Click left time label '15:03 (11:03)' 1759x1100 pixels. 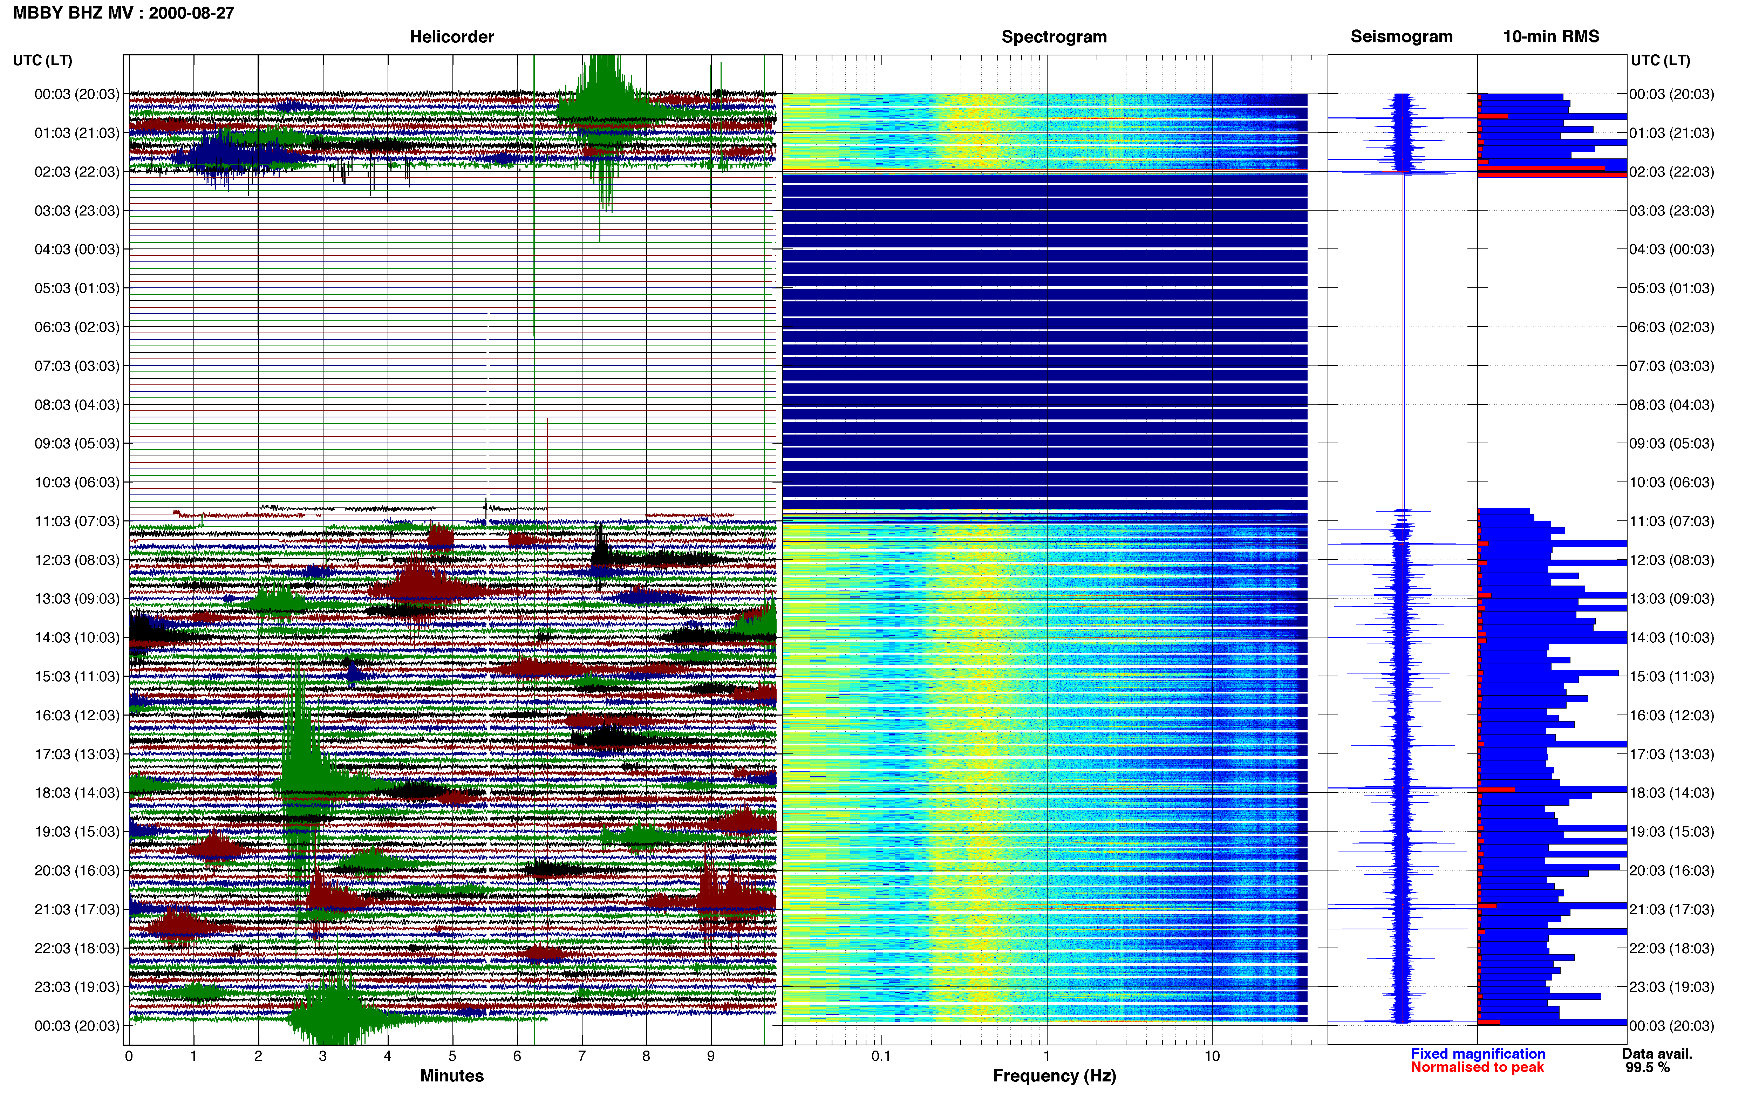pos(77,677)
